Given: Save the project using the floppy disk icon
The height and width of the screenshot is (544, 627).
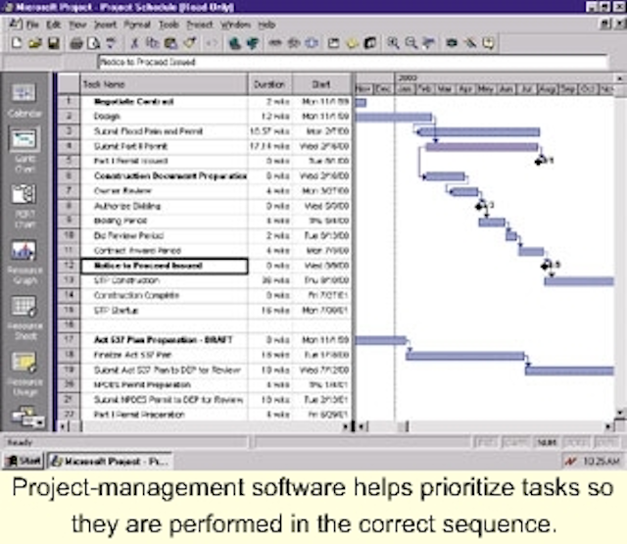Looking at the screenshot, I should (x=54, y=43).
